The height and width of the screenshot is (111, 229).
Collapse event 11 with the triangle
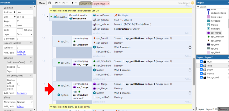click(48, 17)
